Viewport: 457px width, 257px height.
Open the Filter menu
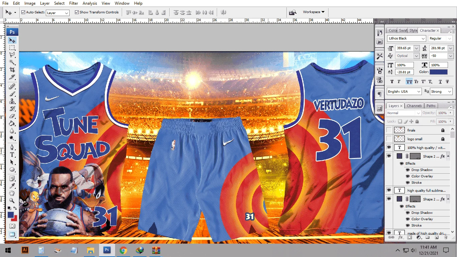pos(74,3)
